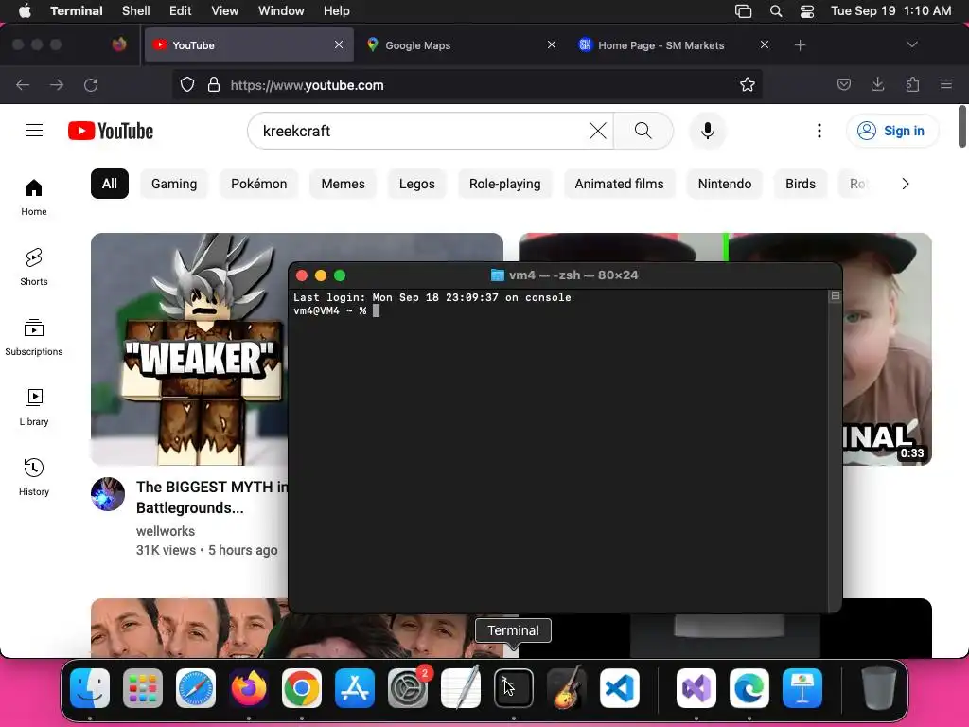Click the tracking protection shield icon
Screen dimensions: 969x727
[x=187, y=84]
